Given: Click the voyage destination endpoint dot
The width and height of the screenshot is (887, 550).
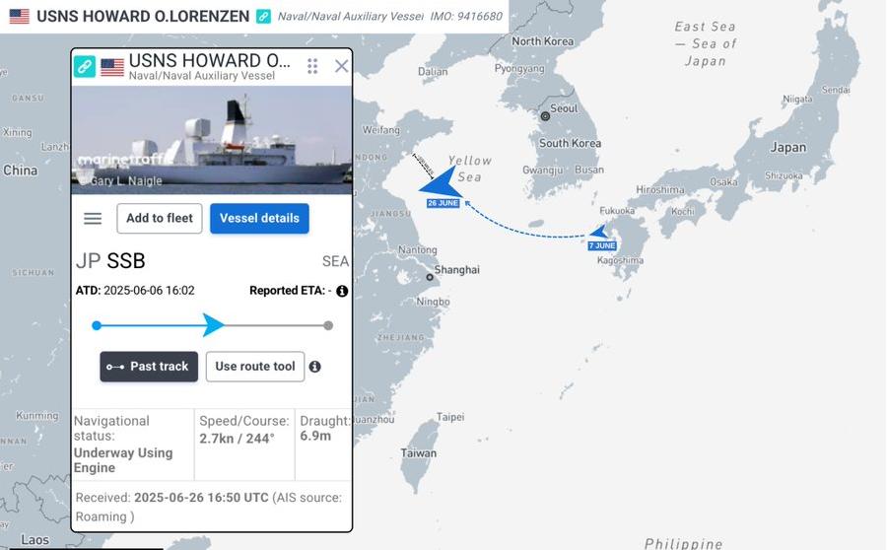Looking at the screenshot, I should [x=328, y=325].
